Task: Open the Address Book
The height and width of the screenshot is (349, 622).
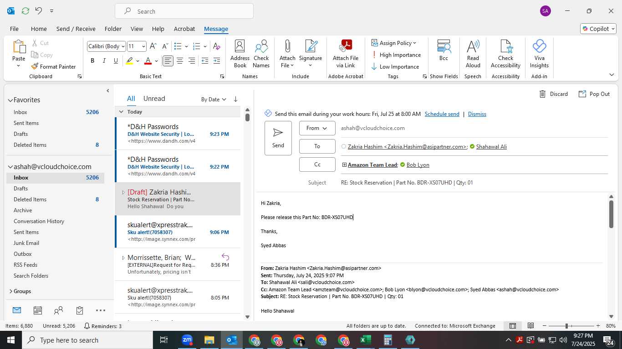Action: [x=240, y=54]
